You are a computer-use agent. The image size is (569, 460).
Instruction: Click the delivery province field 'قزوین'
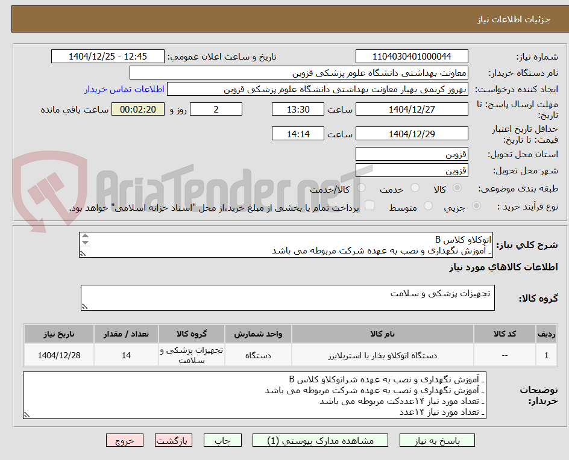(412, 154)
